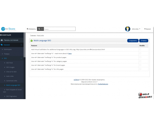Toggle the НАВИГАЦИЯ hamburger menu icon

(x=1, y=35)
